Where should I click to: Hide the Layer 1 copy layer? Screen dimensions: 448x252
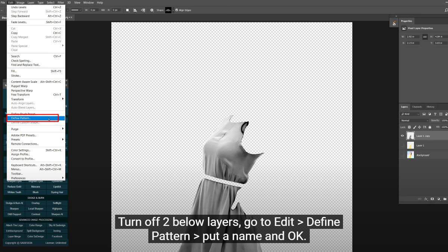click(x=402, y=136)
